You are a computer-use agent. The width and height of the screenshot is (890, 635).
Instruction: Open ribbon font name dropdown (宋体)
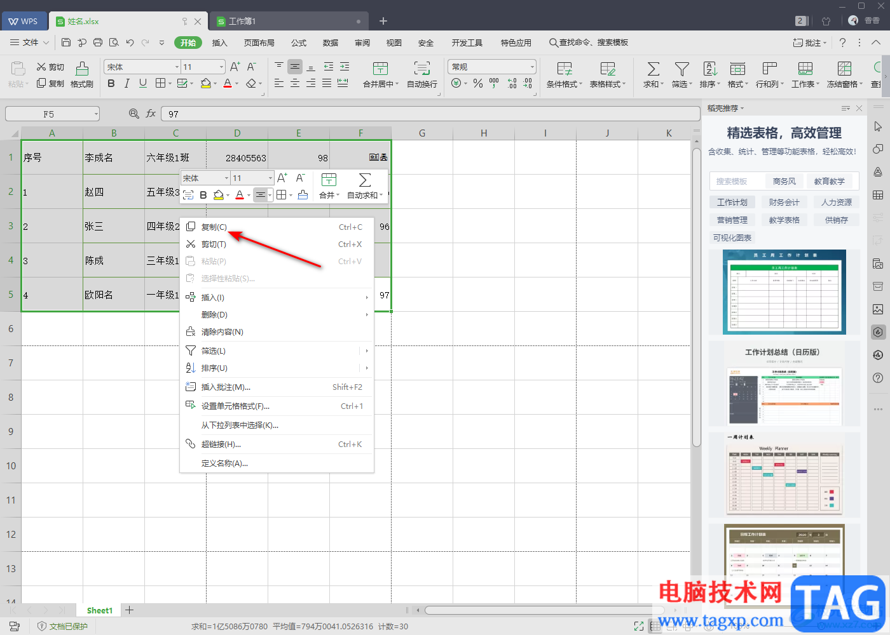[x=177, y=67]
